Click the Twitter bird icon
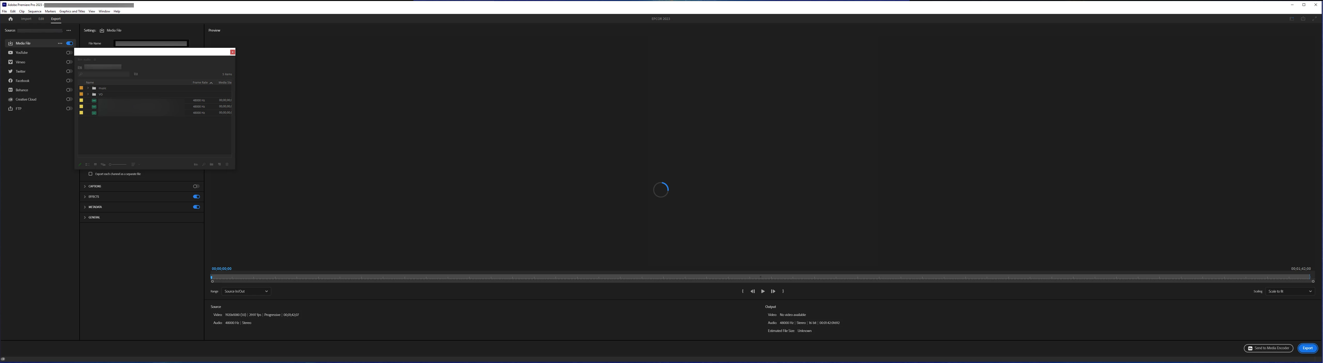 coord(10,71)
